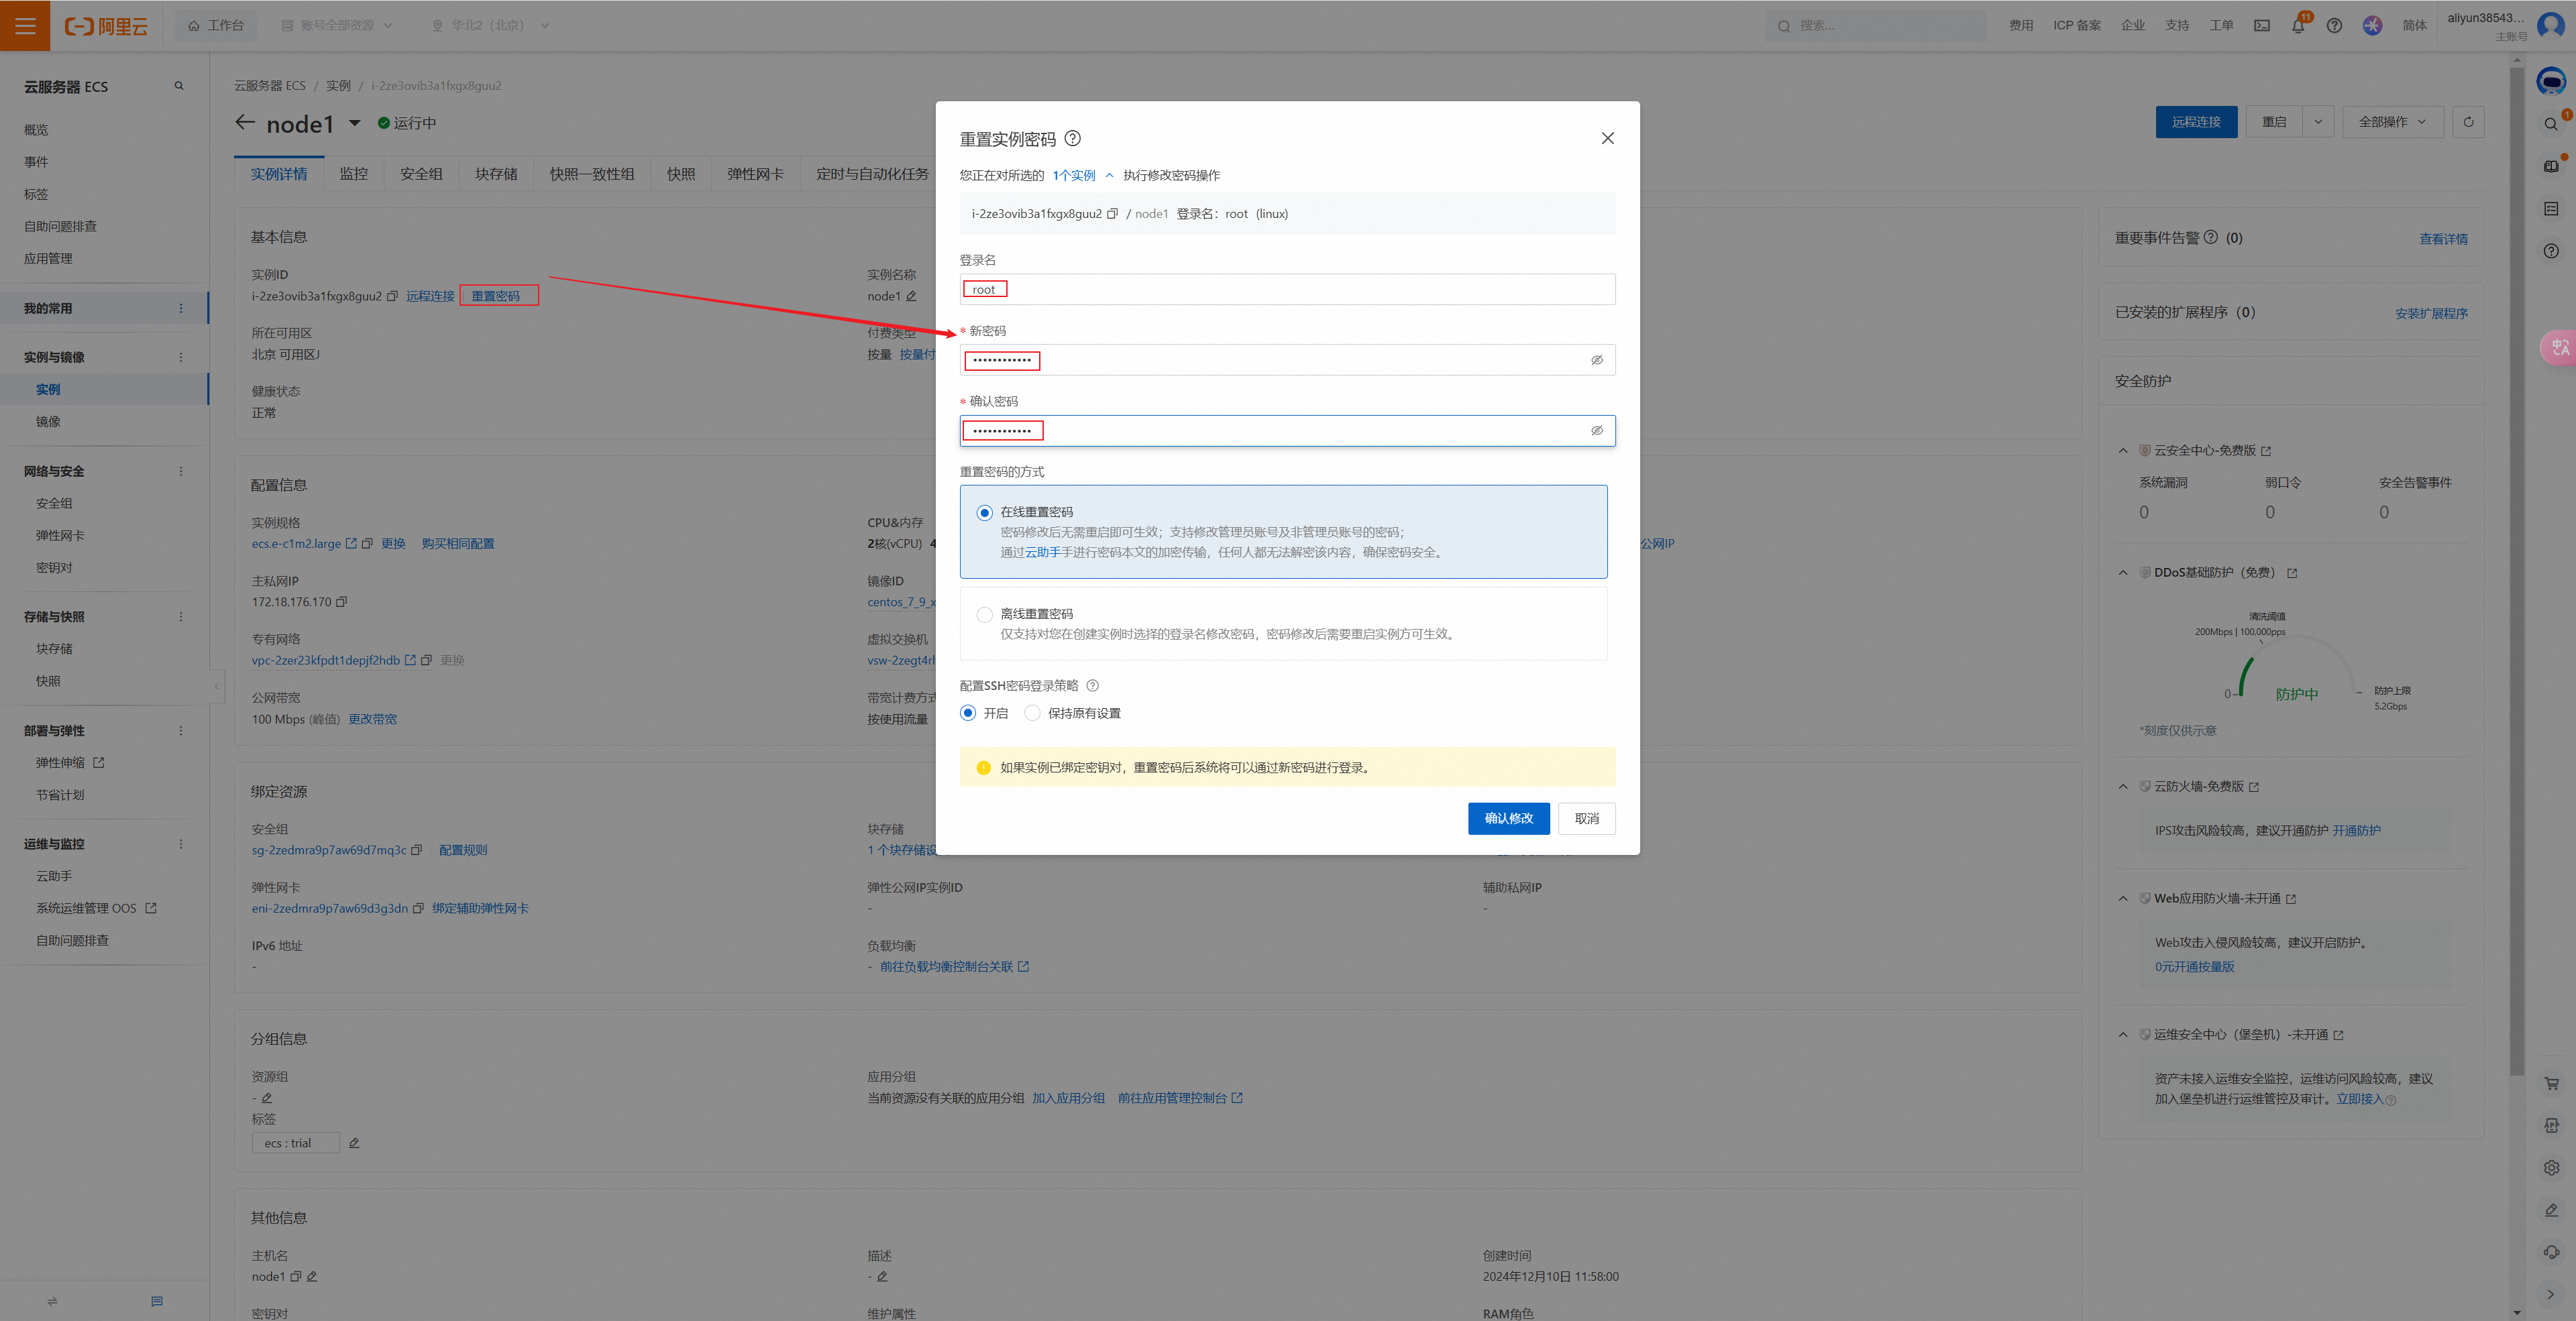Open help icon beside 配置SSH密码登录策略
The image size is (2576, 1321).
pyautogui.click(x=1093, y=685)
